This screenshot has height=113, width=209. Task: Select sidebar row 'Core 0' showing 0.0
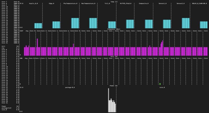(10, 50)
